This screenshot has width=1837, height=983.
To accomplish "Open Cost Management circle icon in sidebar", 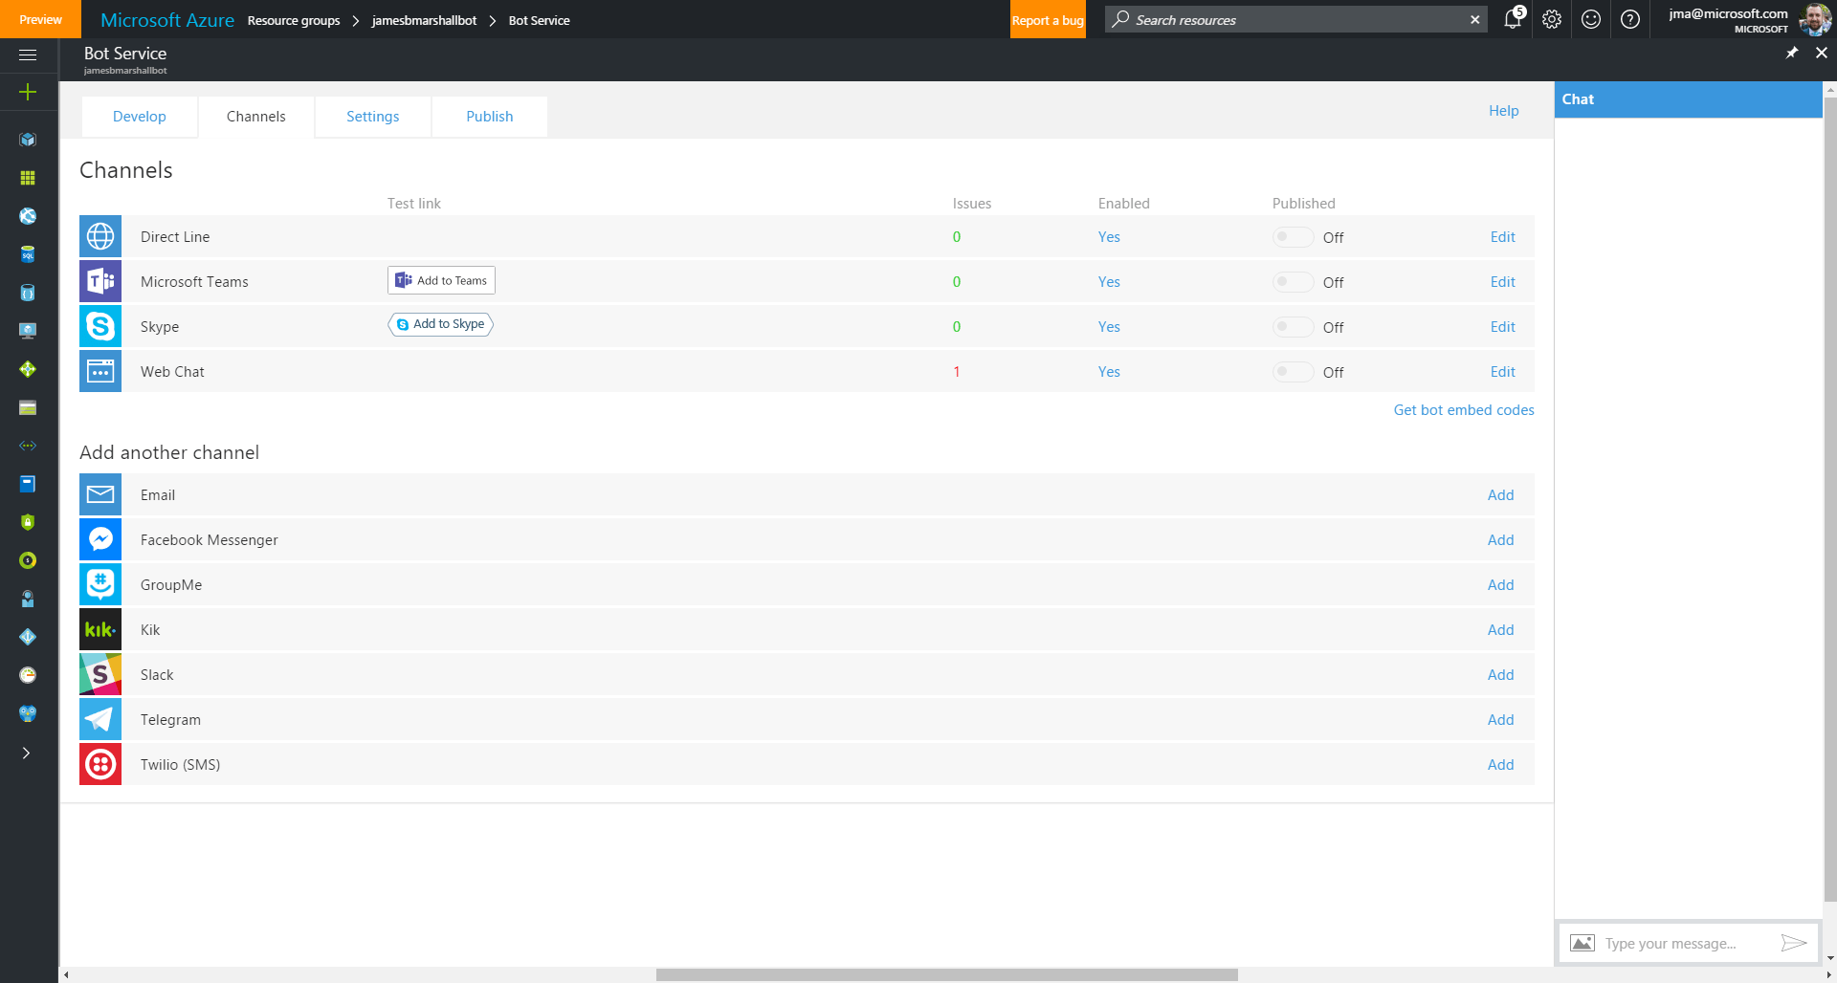I will [28, 560].
